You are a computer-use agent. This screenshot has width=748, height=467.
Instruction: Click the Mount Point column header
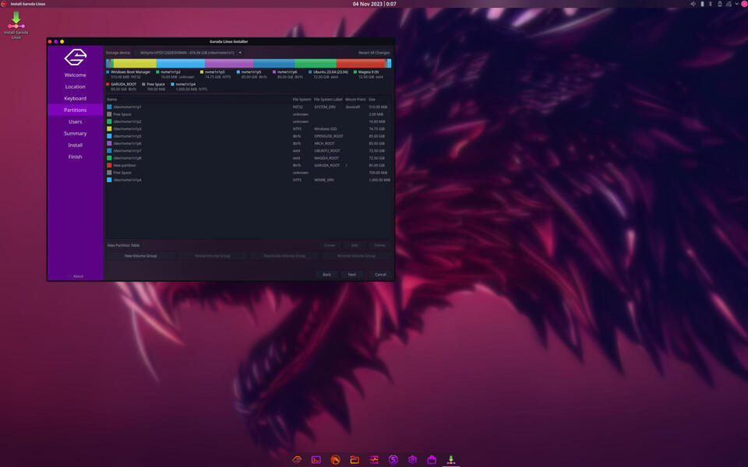point(355,100)
